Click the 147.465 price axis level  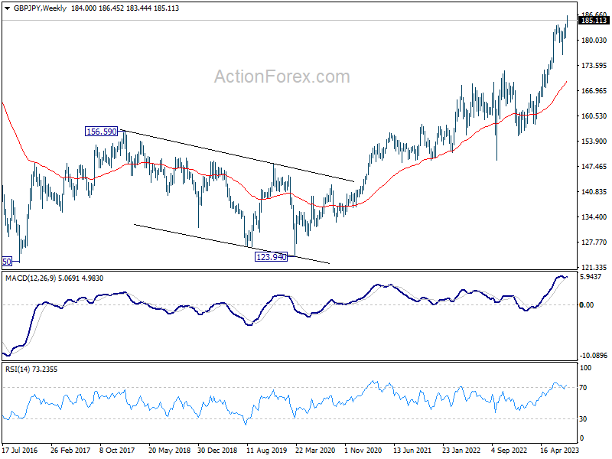[594, 167]
